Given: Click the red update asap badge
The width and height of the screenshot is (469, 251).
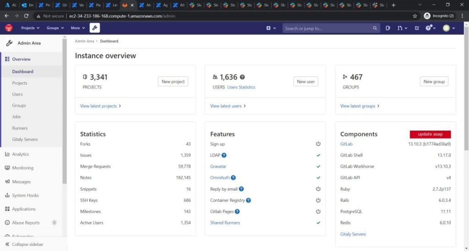Looking at the screenshot, I should click(430, 134).
